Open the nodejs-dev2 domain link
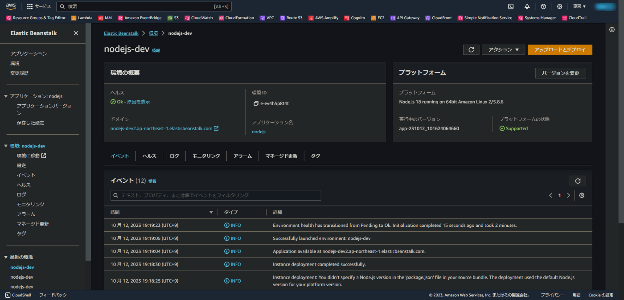The height and width of the screenshot is (300, 624). pos(164,128)
